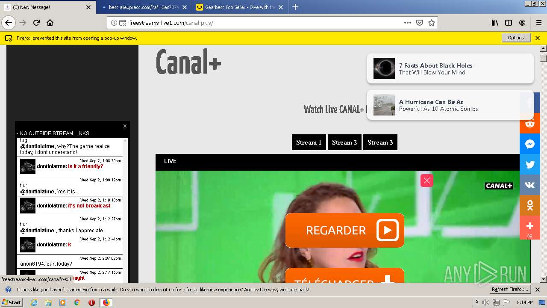
Task: Save page to Pocket
Action: (x=420, y=23)
